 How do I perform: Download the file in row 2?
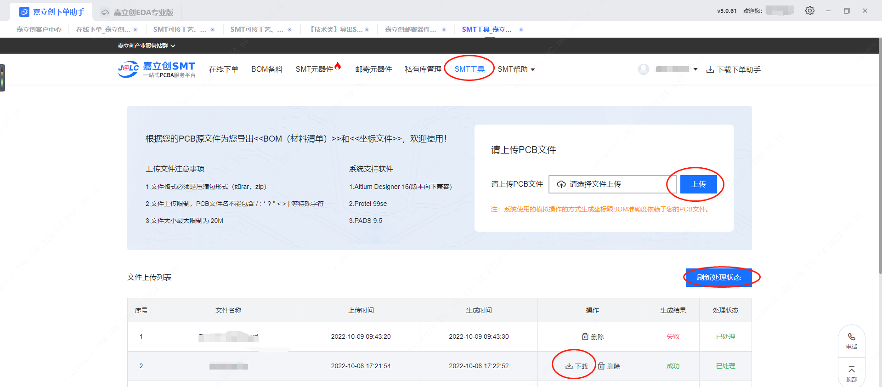click(577, 366)
